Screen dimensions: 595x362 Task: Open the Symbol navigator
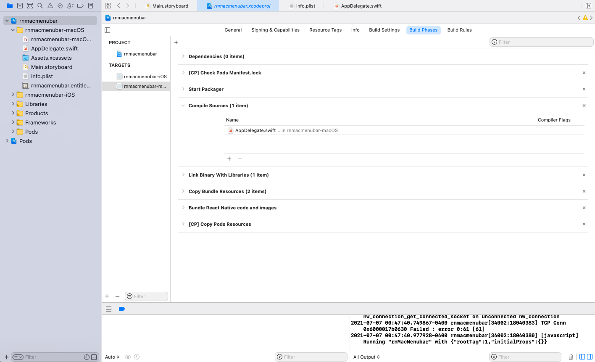30,6
